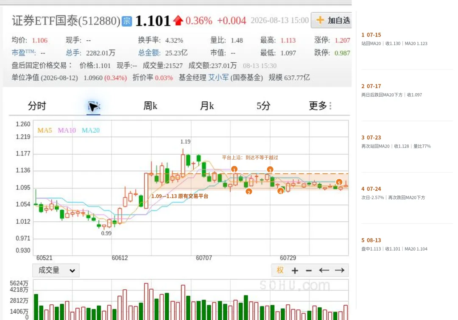The image size is (458, 320).
Task: Click the 1.09—1.13 原有交易平台 label
Action: (180, 196)
